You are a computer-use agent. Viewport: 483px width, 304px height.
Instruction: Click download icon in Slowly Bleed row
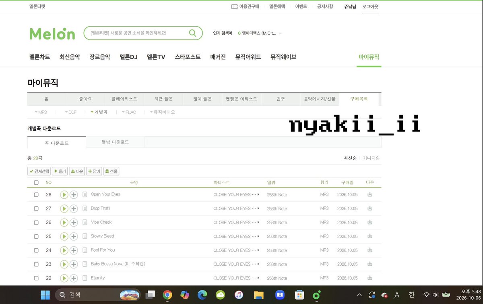(x=370, y=236)
